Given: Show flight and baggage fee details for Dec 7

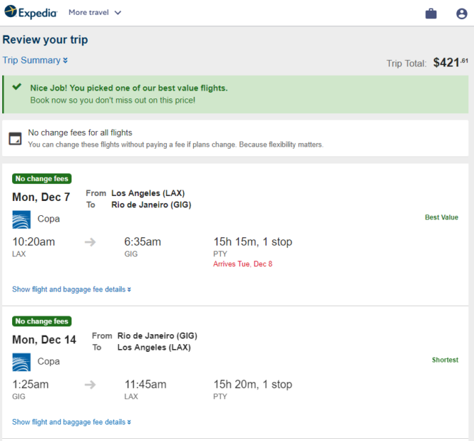Looking at the screenshot, I should tap(71, 289).
